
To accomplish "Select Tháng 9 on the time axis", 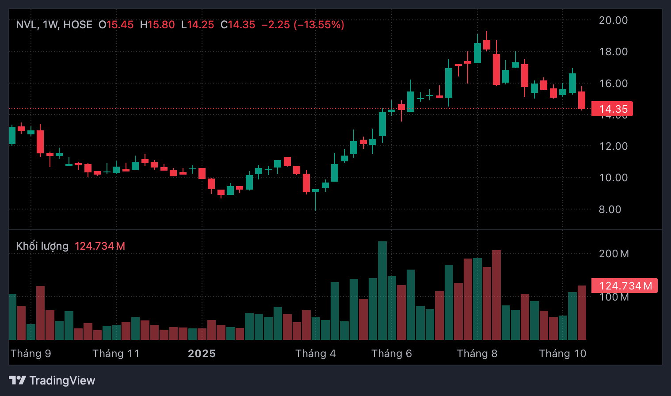I will 31,354.
